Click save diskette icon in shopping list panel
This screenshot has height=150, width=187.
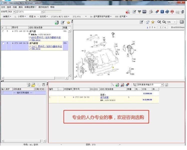[44, 84]
